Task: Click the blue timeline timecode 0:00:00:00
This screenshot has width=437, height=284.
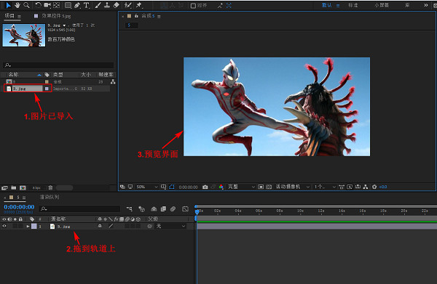Action: pos(19,207)
